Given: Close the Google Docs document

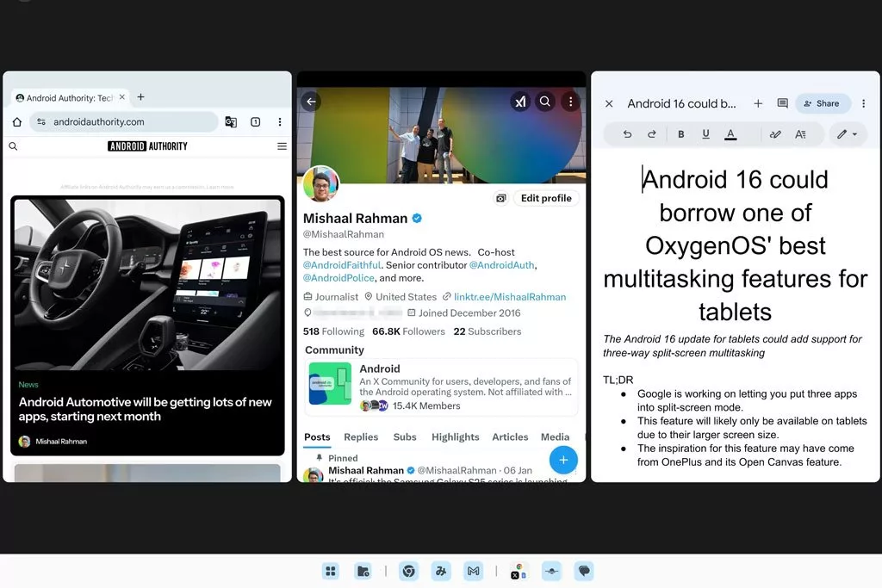Looking at the screenshot, I should [609, 103].
